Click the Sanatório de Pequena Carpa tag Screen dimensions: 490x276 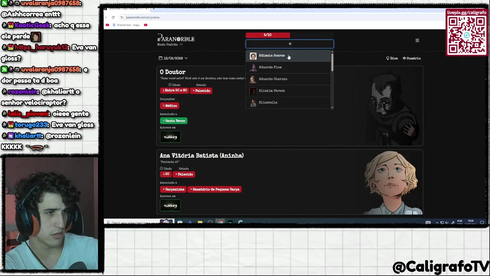pyautogui.click(x=214, y=189)
